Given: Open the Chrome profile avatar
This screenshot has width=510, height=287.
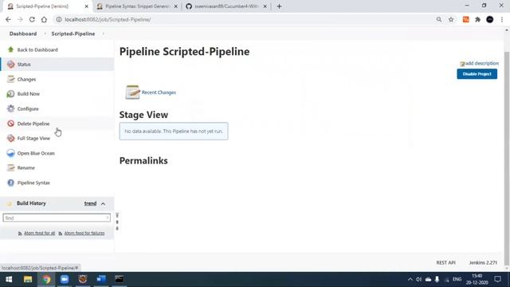Looking at the screenshot, I should [x=489, y=19].
